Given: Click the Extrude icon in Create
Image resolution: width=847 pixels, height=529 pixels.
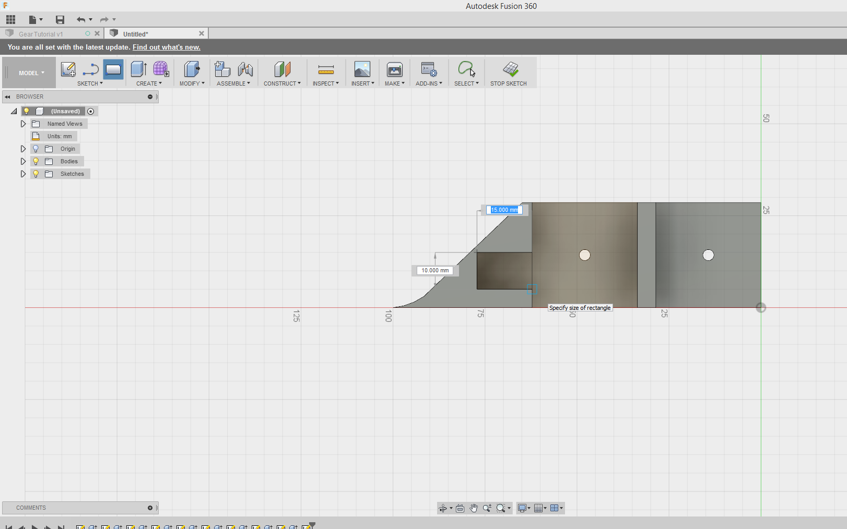Looking at the screenshot, I should (138, 69).
